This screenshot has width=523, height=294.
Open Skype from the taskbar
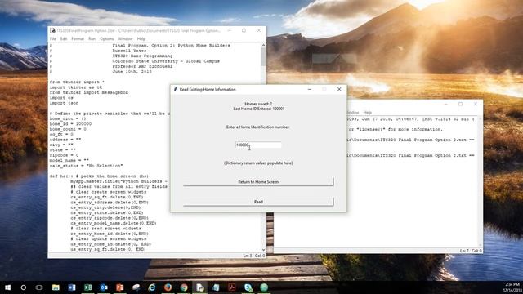coord(248,287)
